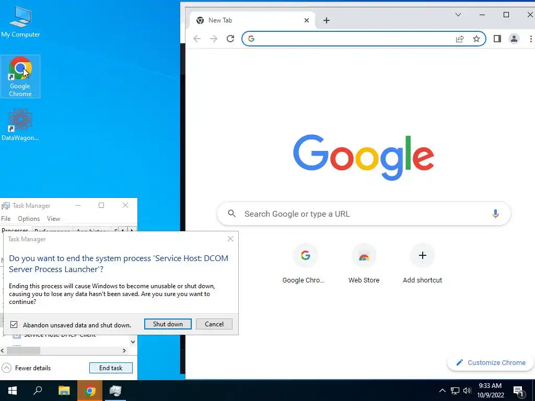This screenshot has width=535, height=401.
Task: Open DataWagon desktop shortcut
Action: tap(20, 124)
